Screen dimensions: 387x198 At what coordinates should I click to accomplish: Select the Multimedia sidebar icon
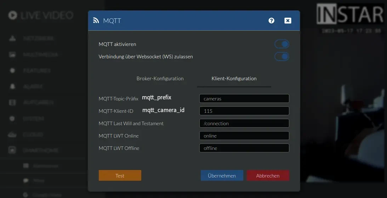(12, 55)
